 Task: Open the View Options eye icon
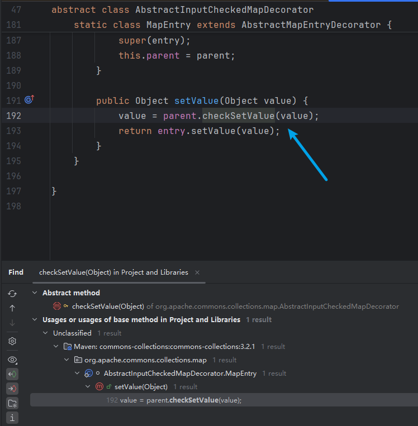[12, 360]
